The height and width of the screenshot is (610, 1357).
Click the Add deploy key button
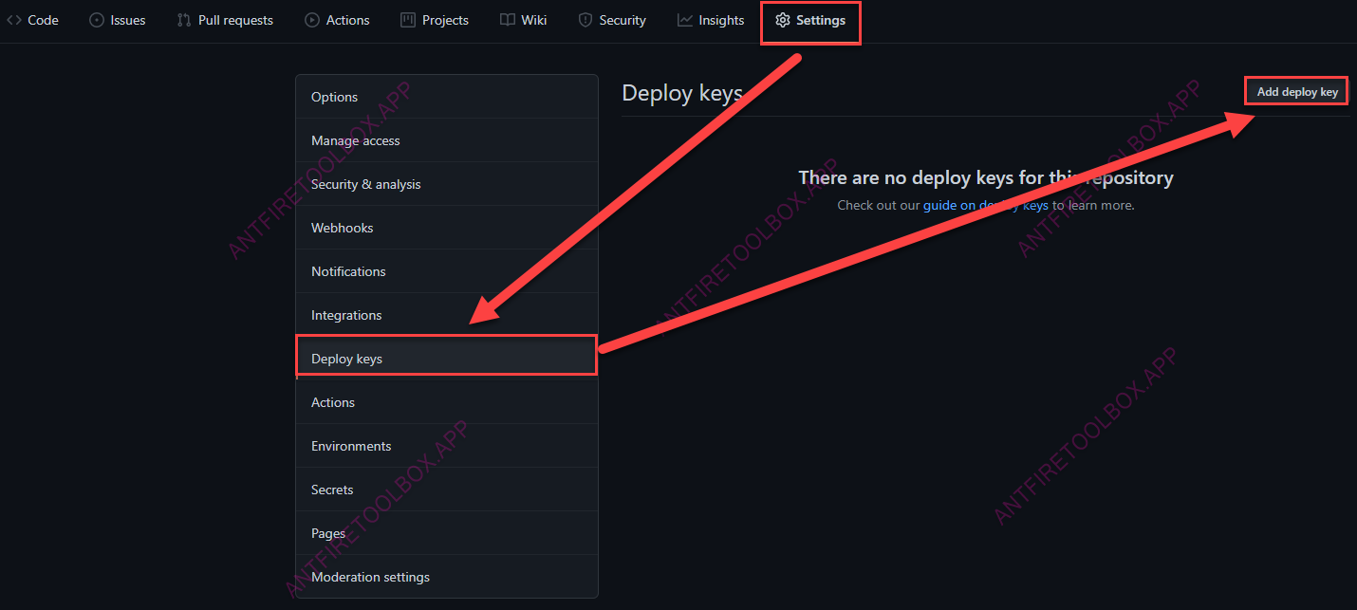1297,91
